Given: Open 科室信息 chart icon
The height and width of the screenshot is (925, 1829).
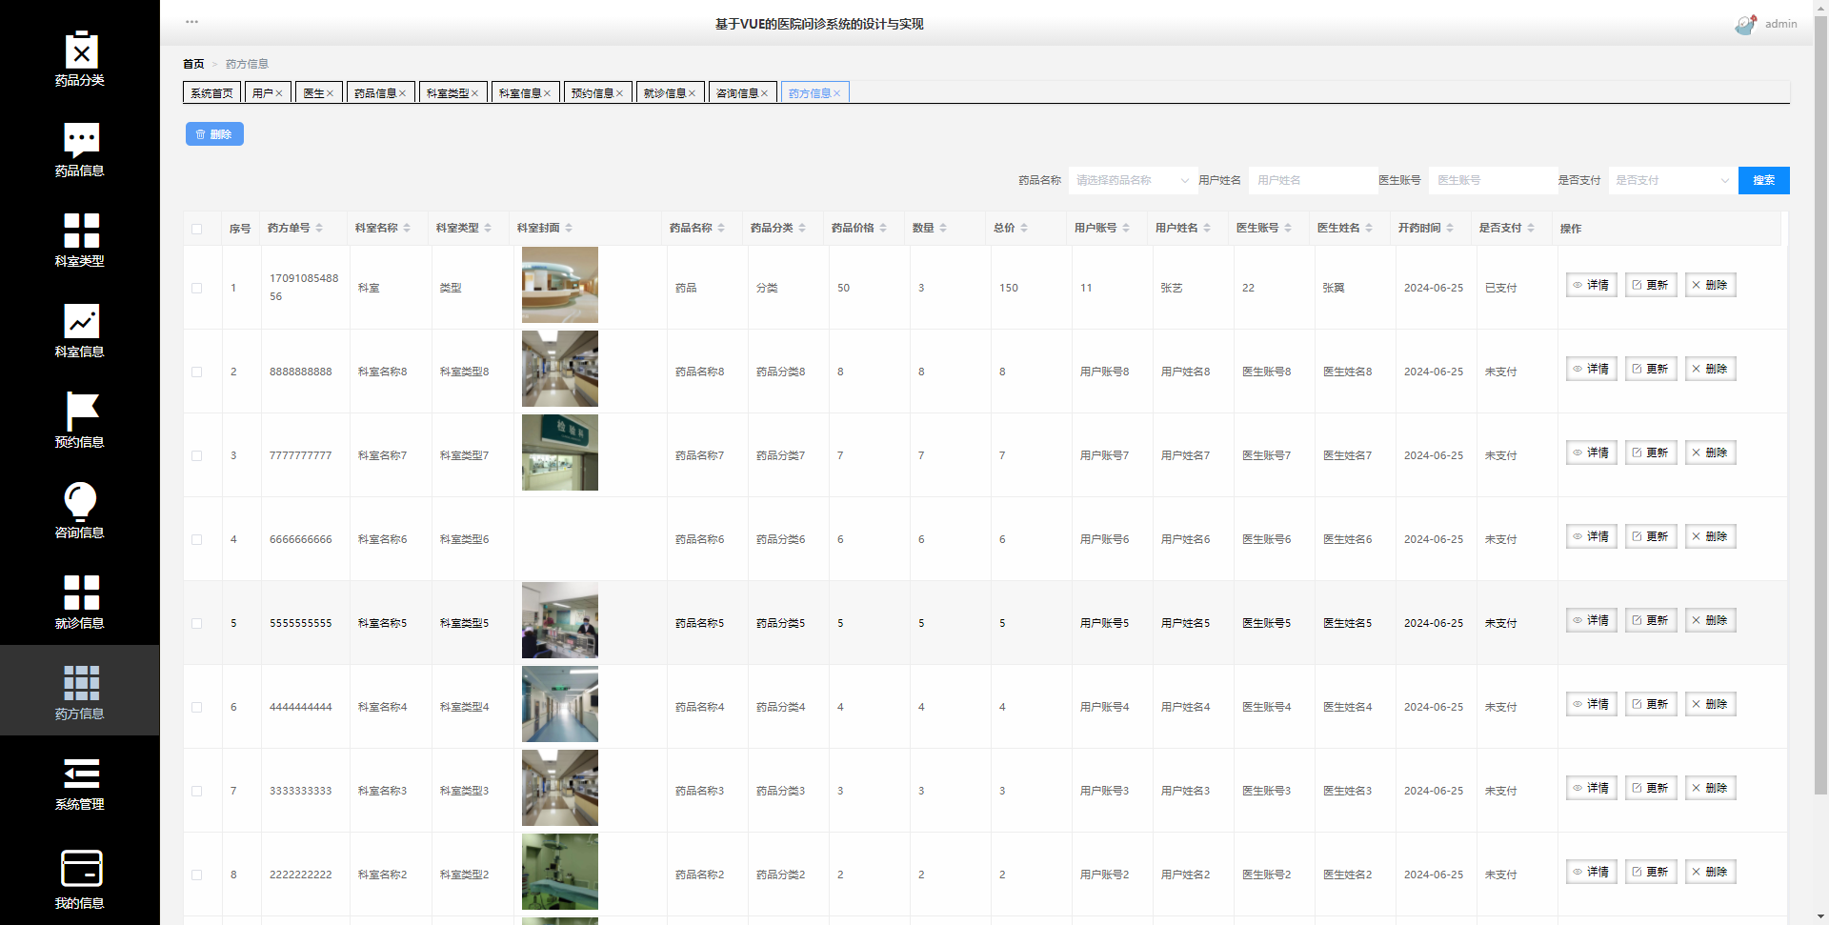Looking at the screenshot, I should point(81,321).
